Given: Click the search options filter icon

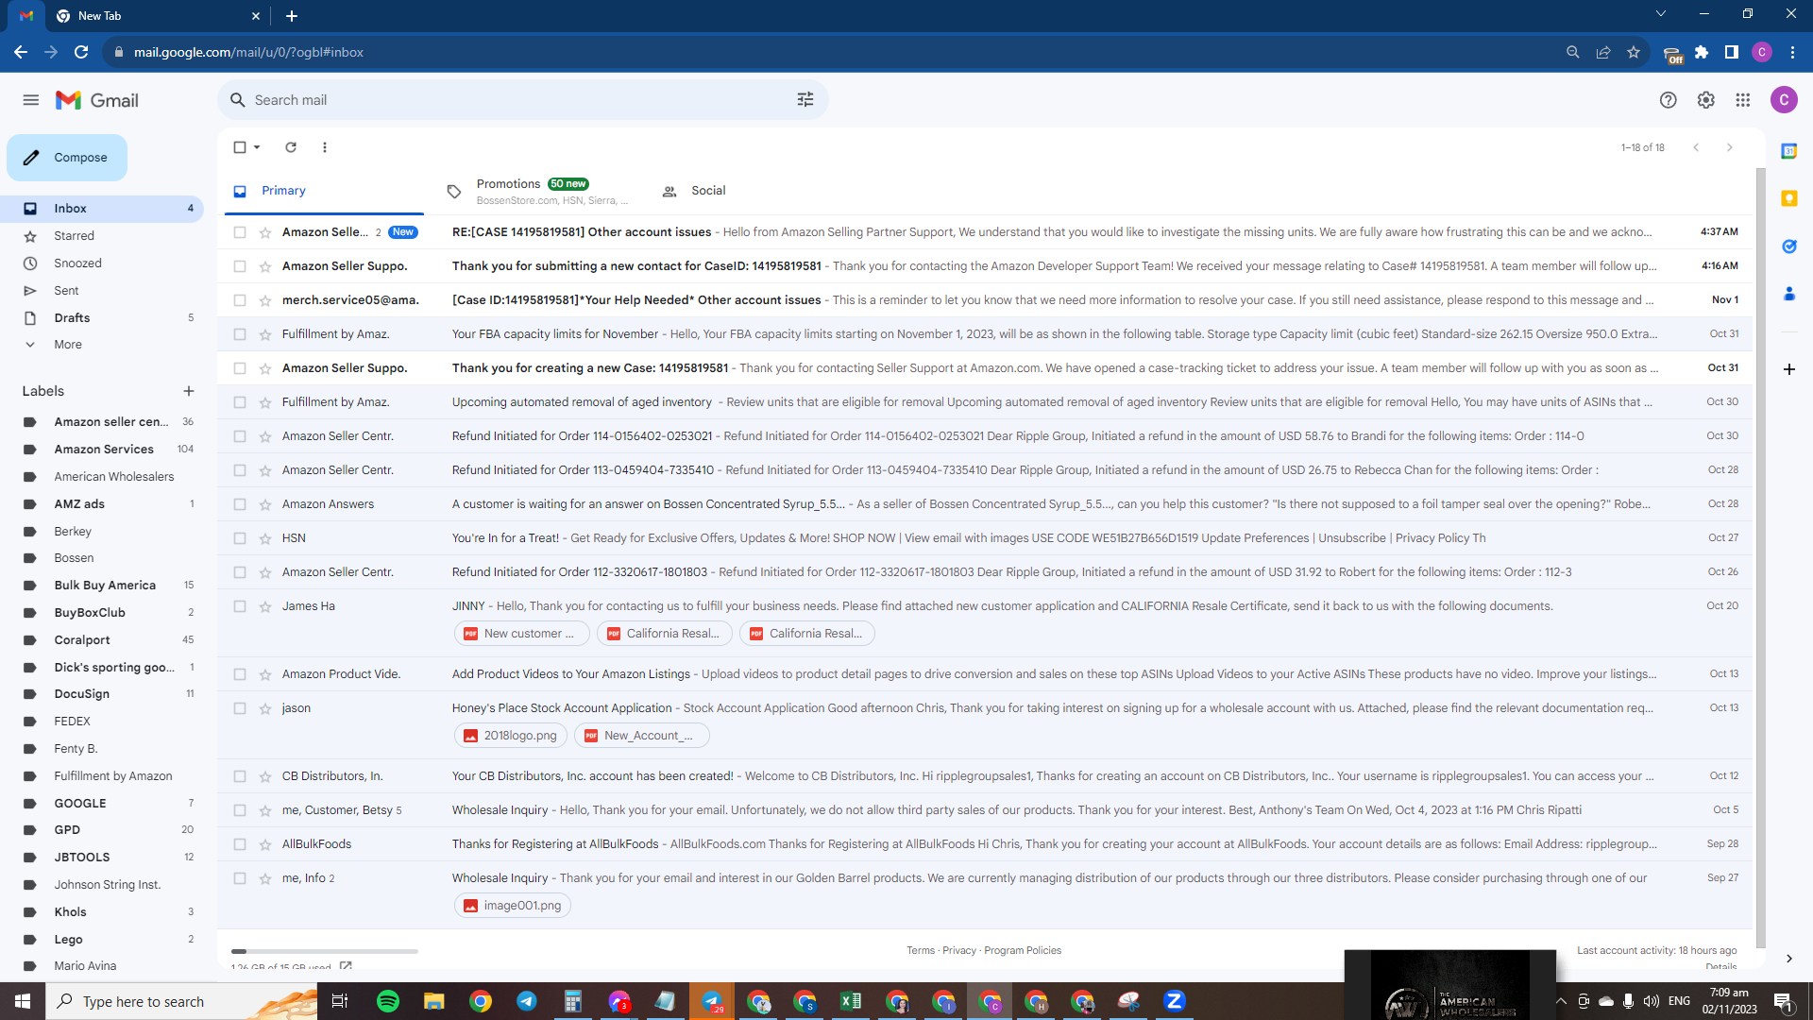Looking at the screenshot, I should pos(805,100).
